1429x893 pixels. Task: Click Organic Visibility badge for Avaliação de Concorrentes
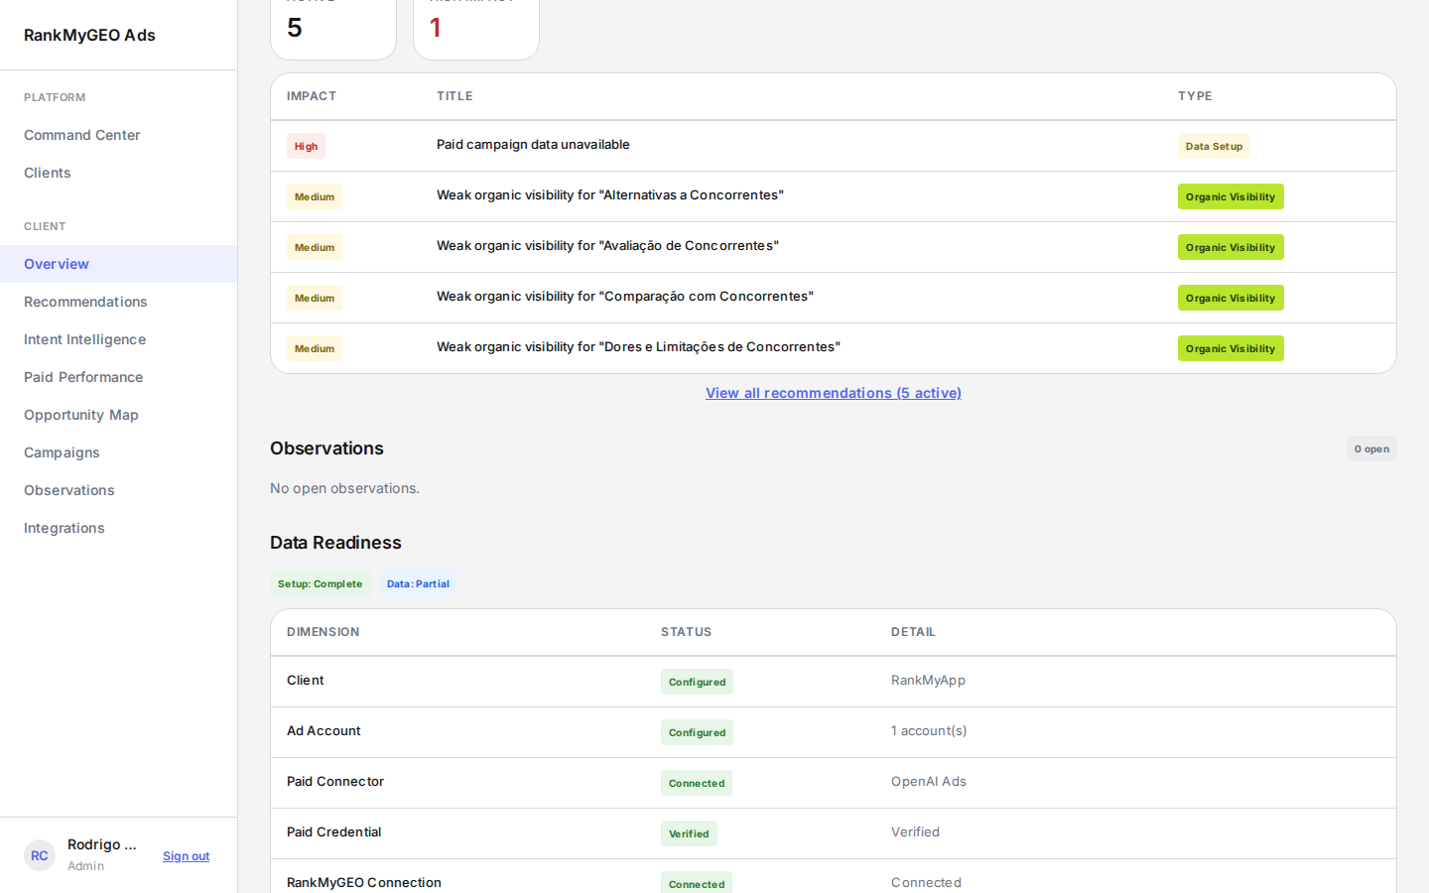(x=1231, y=247)
